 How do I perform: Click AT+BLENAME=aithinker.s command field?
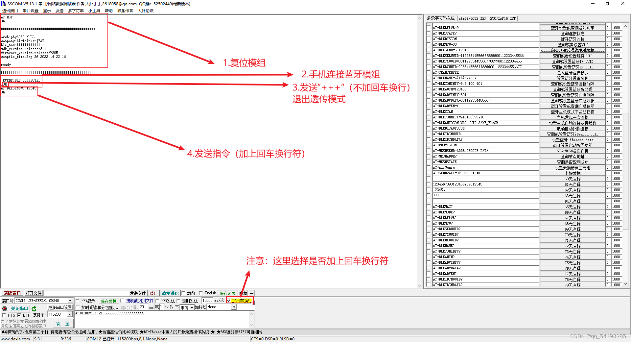pos(486,78)
